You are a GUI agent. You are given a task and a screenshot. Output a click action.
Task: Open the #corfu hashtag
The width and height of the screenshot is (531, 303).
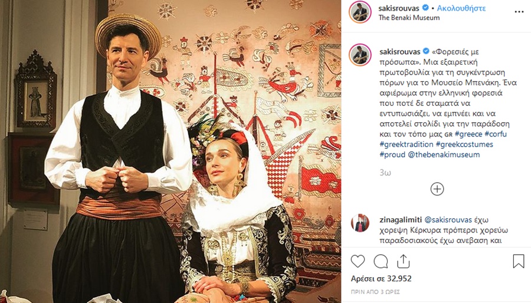click(x=496, y=134)
